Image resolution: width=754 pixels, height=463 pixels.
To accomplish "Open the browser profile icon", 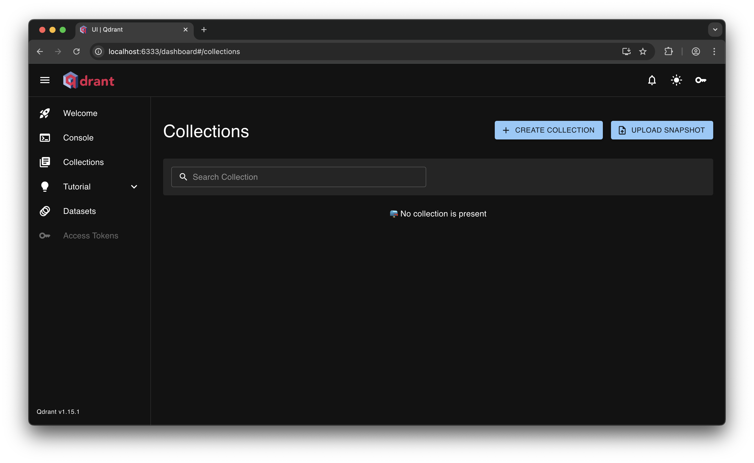I will pyautogui.click(x=696, y=52).
